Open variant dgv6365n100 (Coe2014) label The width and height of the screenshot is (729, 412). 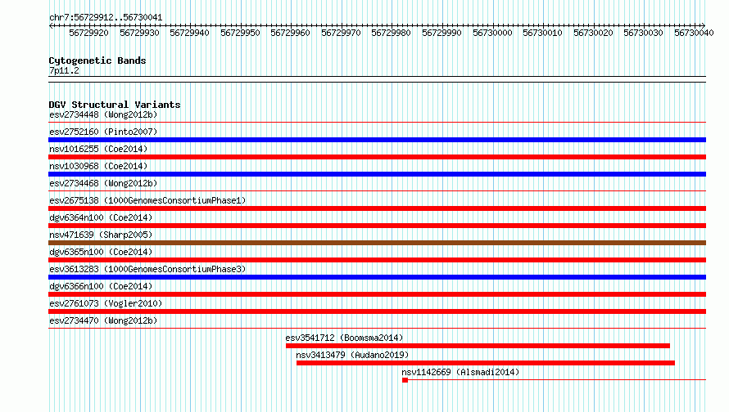coord(101,252)
